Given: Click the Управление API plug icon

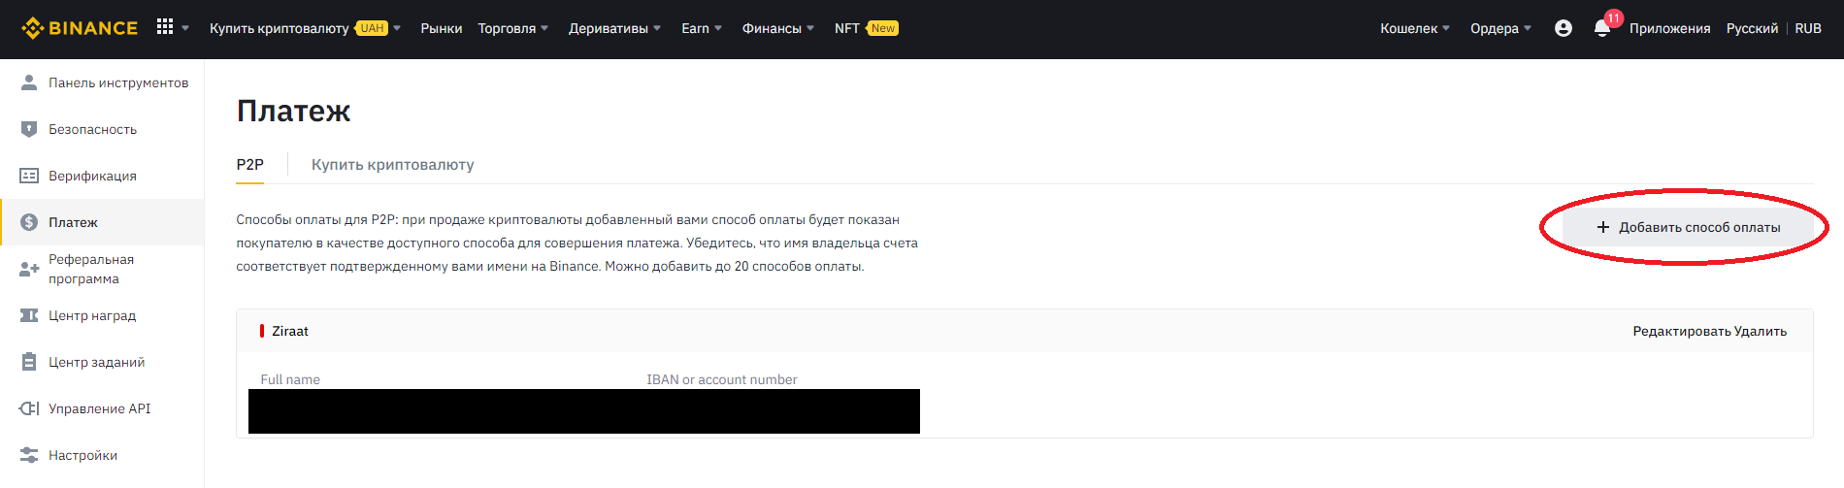Looking at the screenshot, I should pyautogui.click(x=29, y=408).
